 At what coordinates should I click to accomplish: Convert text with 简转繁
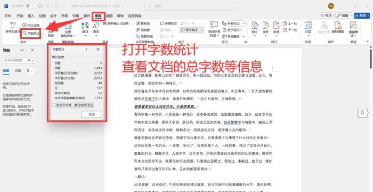coord(143,30)
